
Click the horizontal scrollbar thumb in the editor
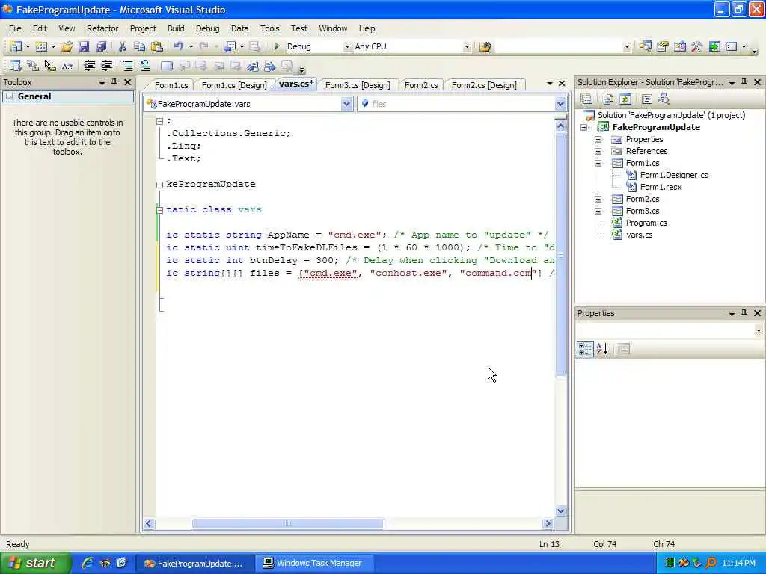(x=288, y=524)
